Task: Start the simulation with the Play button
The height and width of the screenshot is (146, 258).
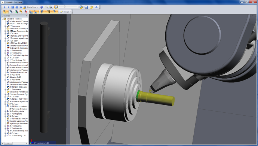Action: coord(4,7)
